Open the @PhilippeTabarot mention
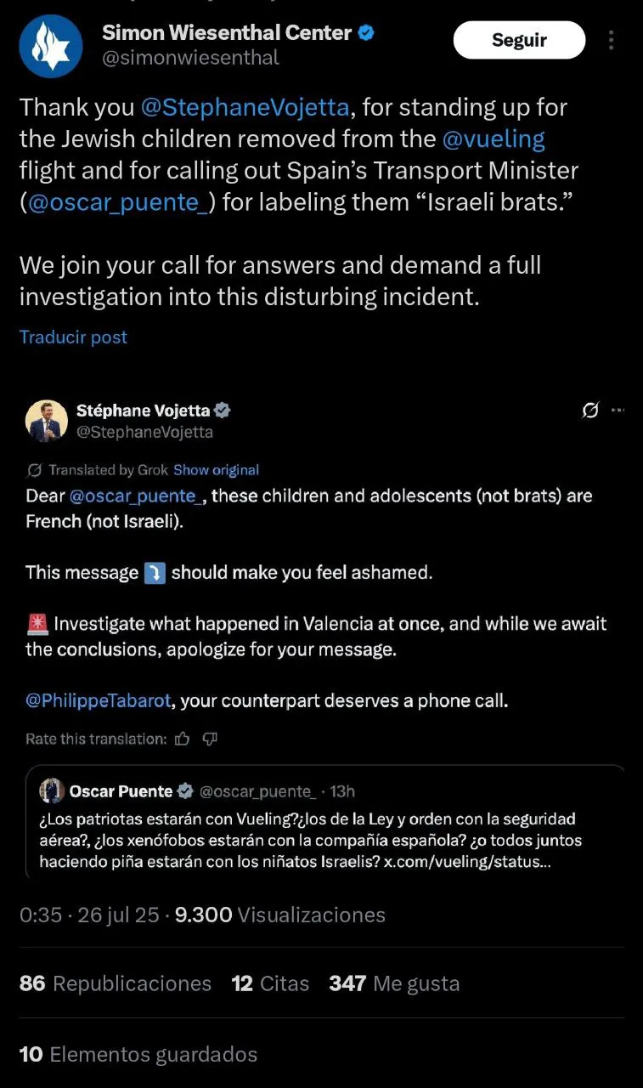 tap(99, 701)
